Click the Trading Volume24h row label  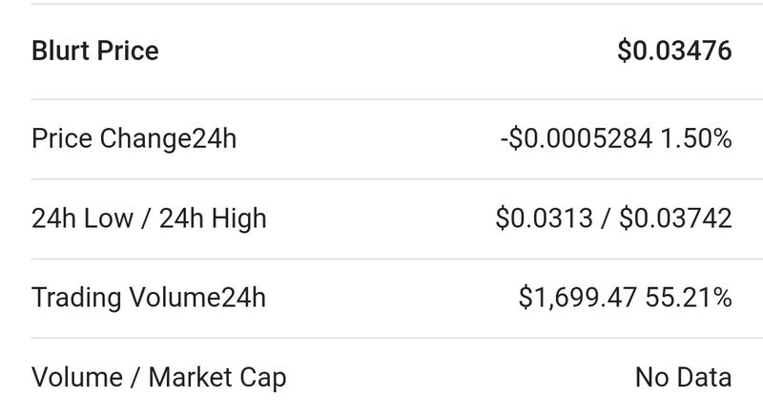(x=149, y=298)
